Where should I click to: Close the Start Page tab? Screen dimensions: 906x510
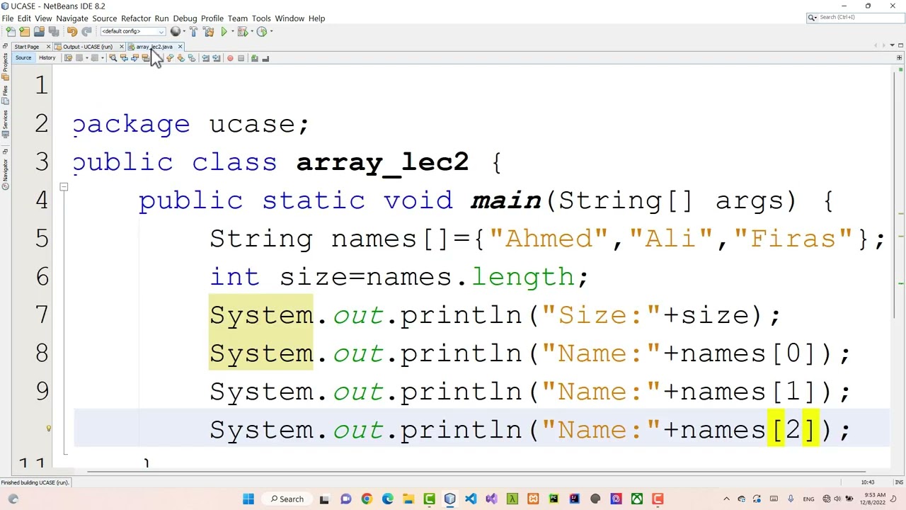[48, 47]
